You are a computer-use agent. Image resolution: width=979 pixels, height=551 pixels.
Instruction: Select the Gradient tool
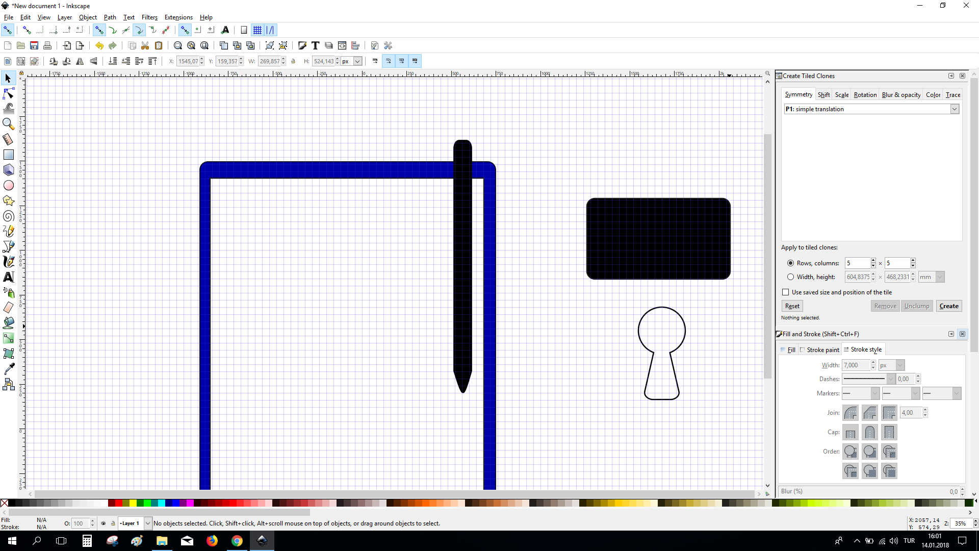click(8, 338)
